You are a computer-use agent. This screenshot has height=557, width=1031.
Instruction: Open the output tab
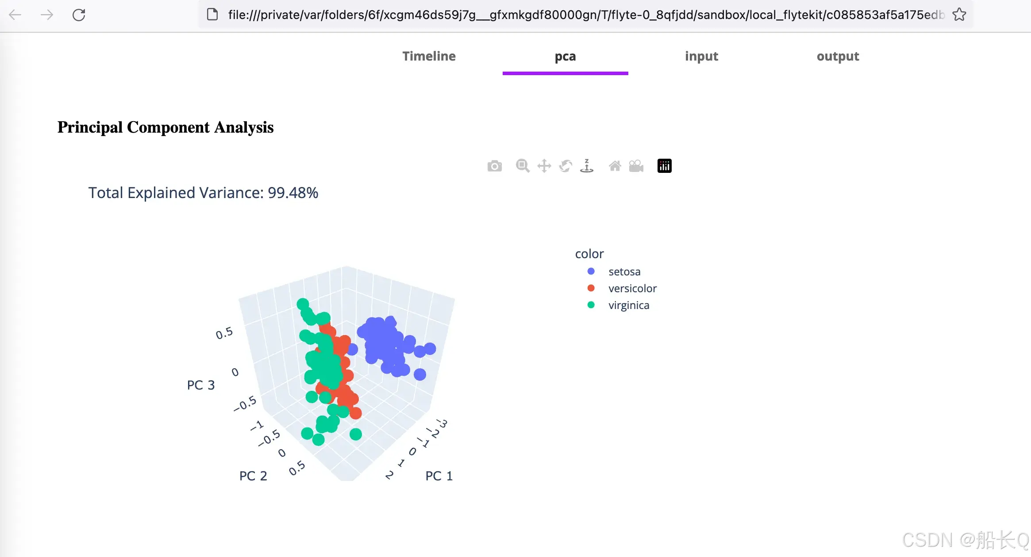pyautogui.click(x=838, y=56)
